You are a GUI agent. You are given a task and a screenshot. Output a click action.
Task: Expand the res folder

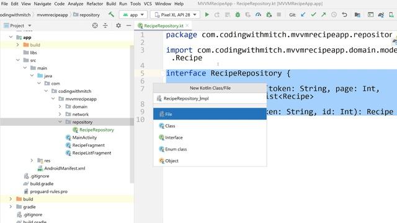tap(32, 160)
